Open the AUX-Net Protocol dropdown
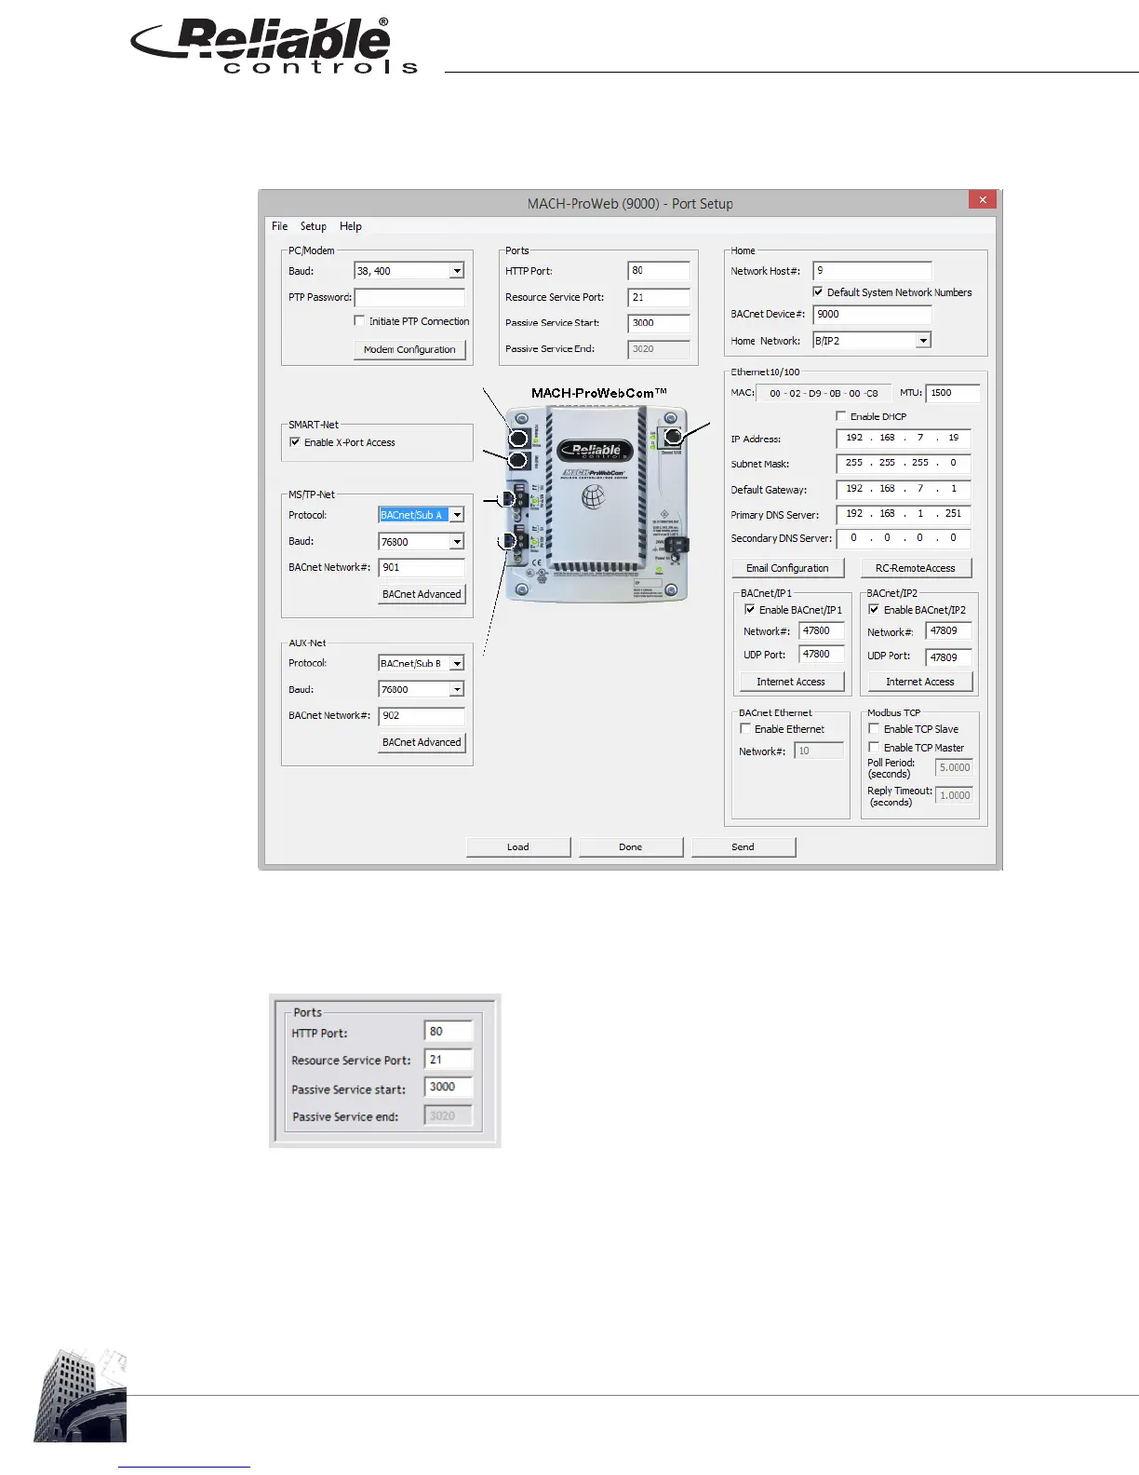Viewport: 1139px width, 1475px height. click(x=457, y=663)
